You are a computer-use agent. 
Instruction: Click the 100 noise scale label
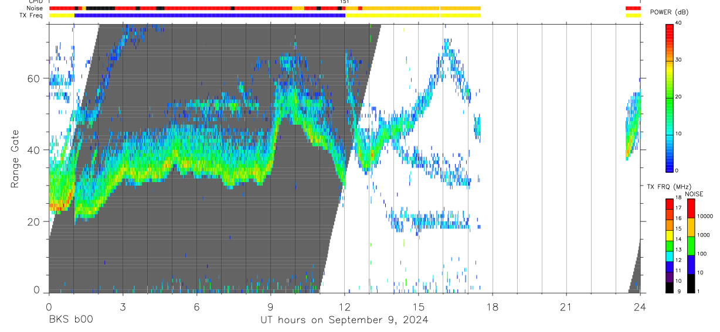pyautogui.click(x=701, y=254)
